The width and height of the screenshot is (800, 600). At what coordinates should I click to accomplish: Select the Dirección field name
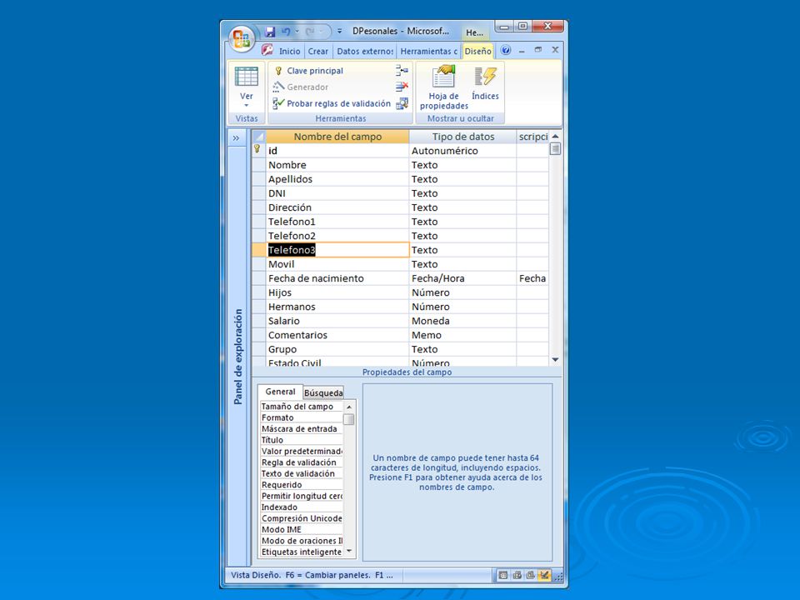coord(337,207)
